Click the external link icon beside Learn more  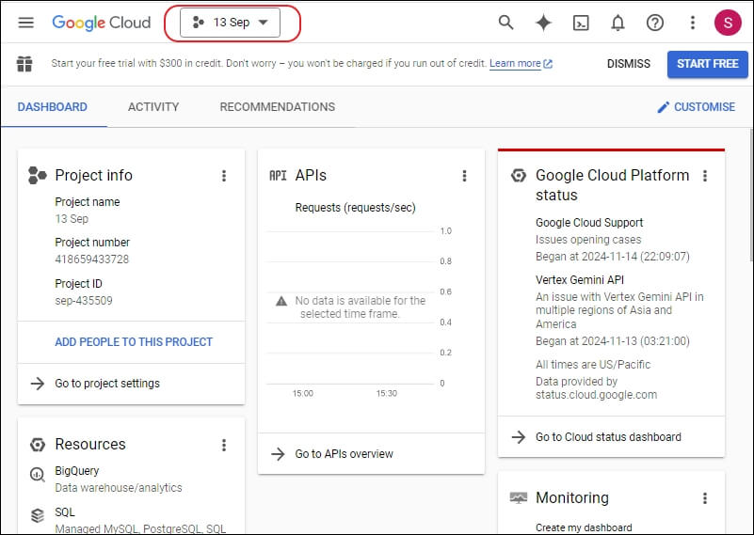[x=548, y=63]
